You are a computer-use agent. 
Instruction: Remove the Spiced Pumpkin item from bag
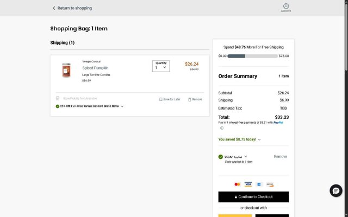197,99
